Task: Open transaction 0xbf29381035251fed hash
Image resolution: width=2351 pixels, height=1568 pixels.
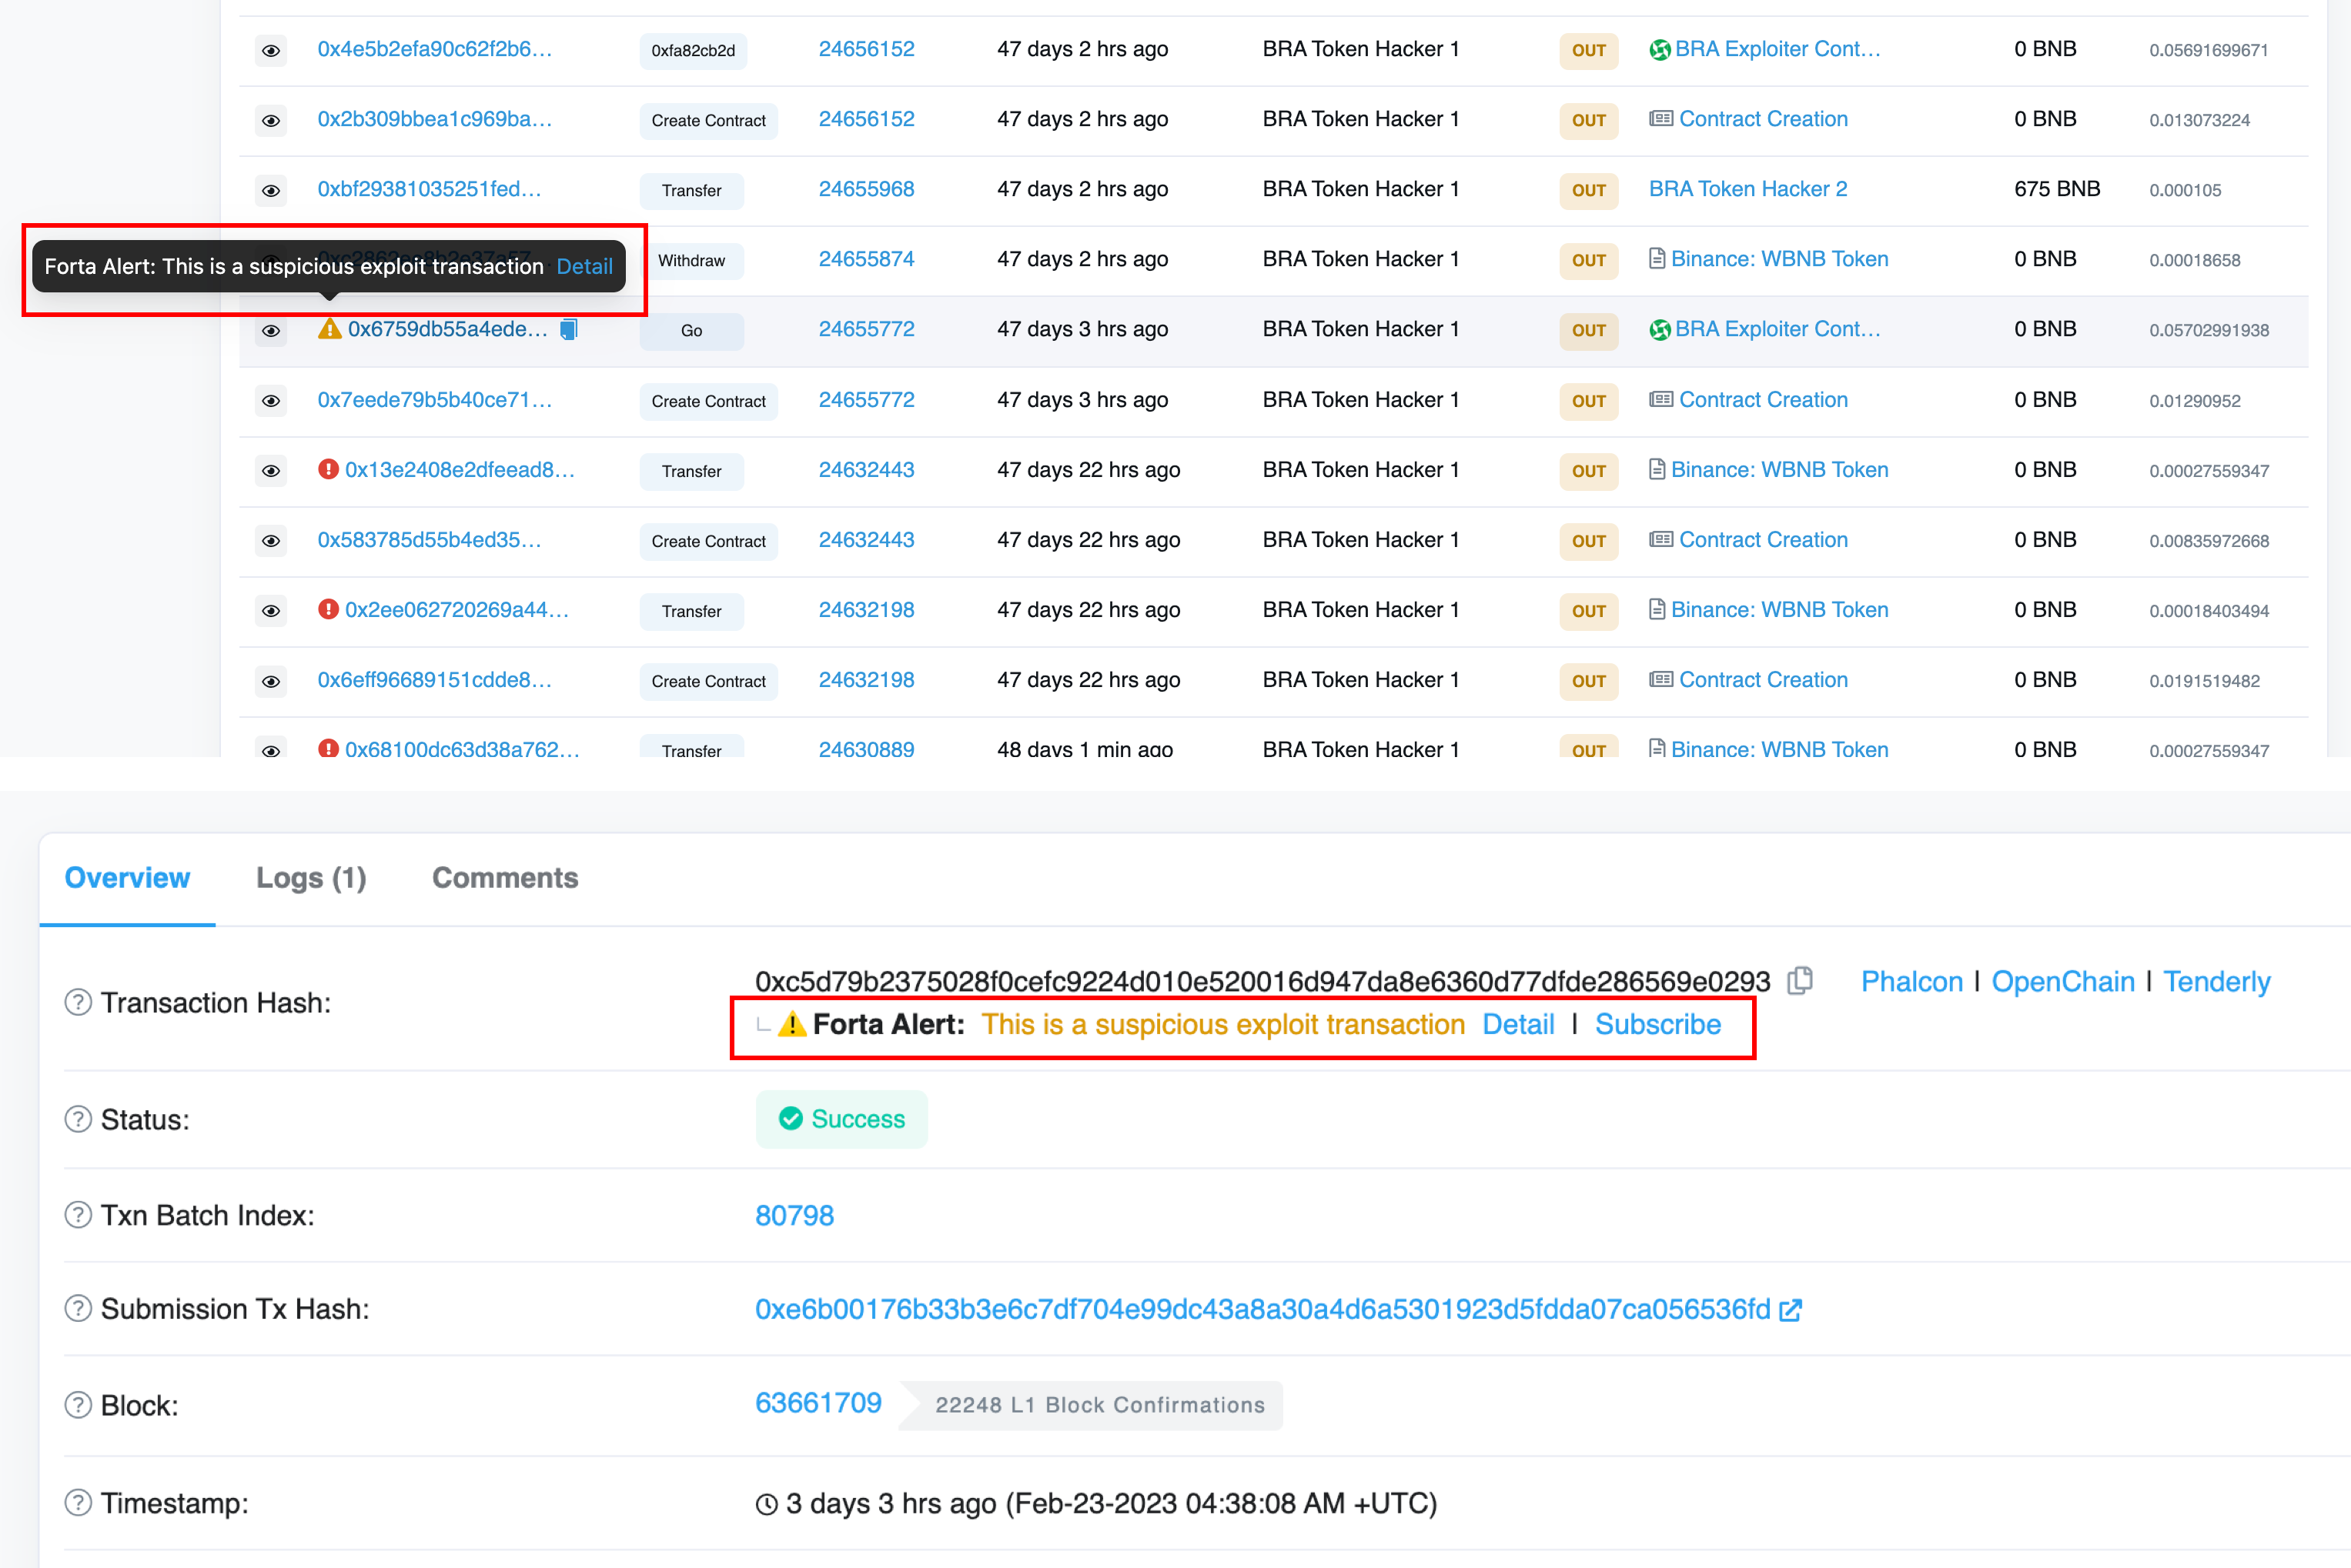Action: point(430,189)
